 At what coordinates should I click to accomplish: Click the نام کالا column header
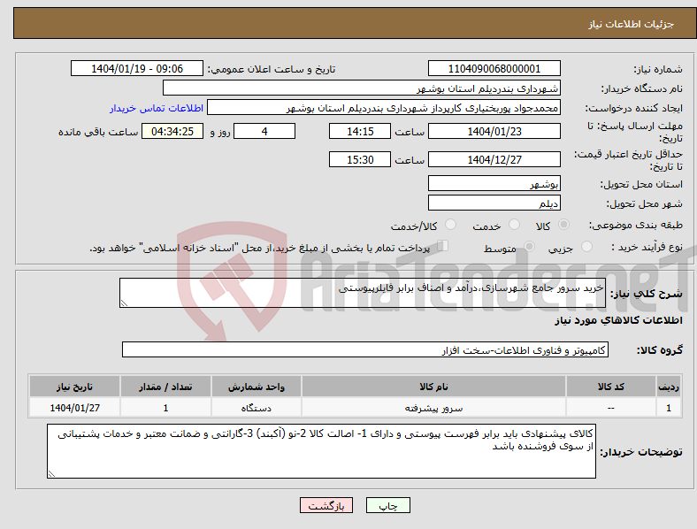[x=433, y=387]
